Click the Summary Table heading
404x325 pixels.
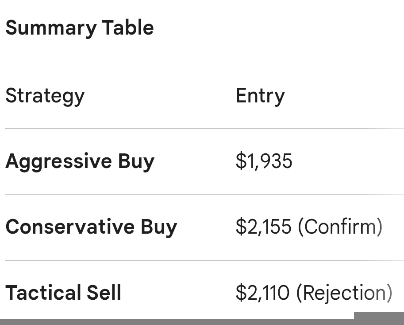coord(80,28)
